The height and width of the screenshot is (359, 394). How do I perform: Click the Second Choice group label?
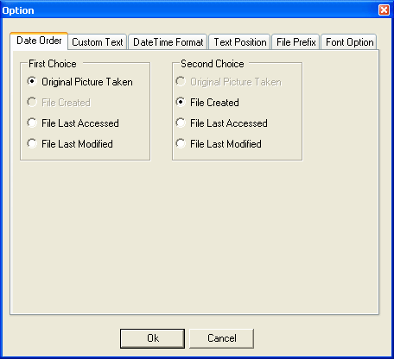pos(213,64)
